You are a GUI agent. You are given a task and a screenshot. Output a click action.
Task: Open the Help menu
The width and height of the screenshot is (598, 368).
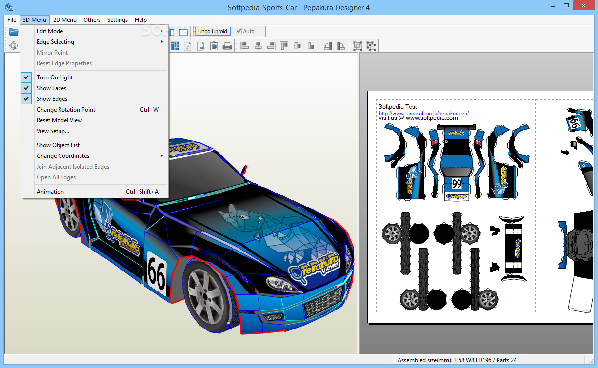coord(140,20)
